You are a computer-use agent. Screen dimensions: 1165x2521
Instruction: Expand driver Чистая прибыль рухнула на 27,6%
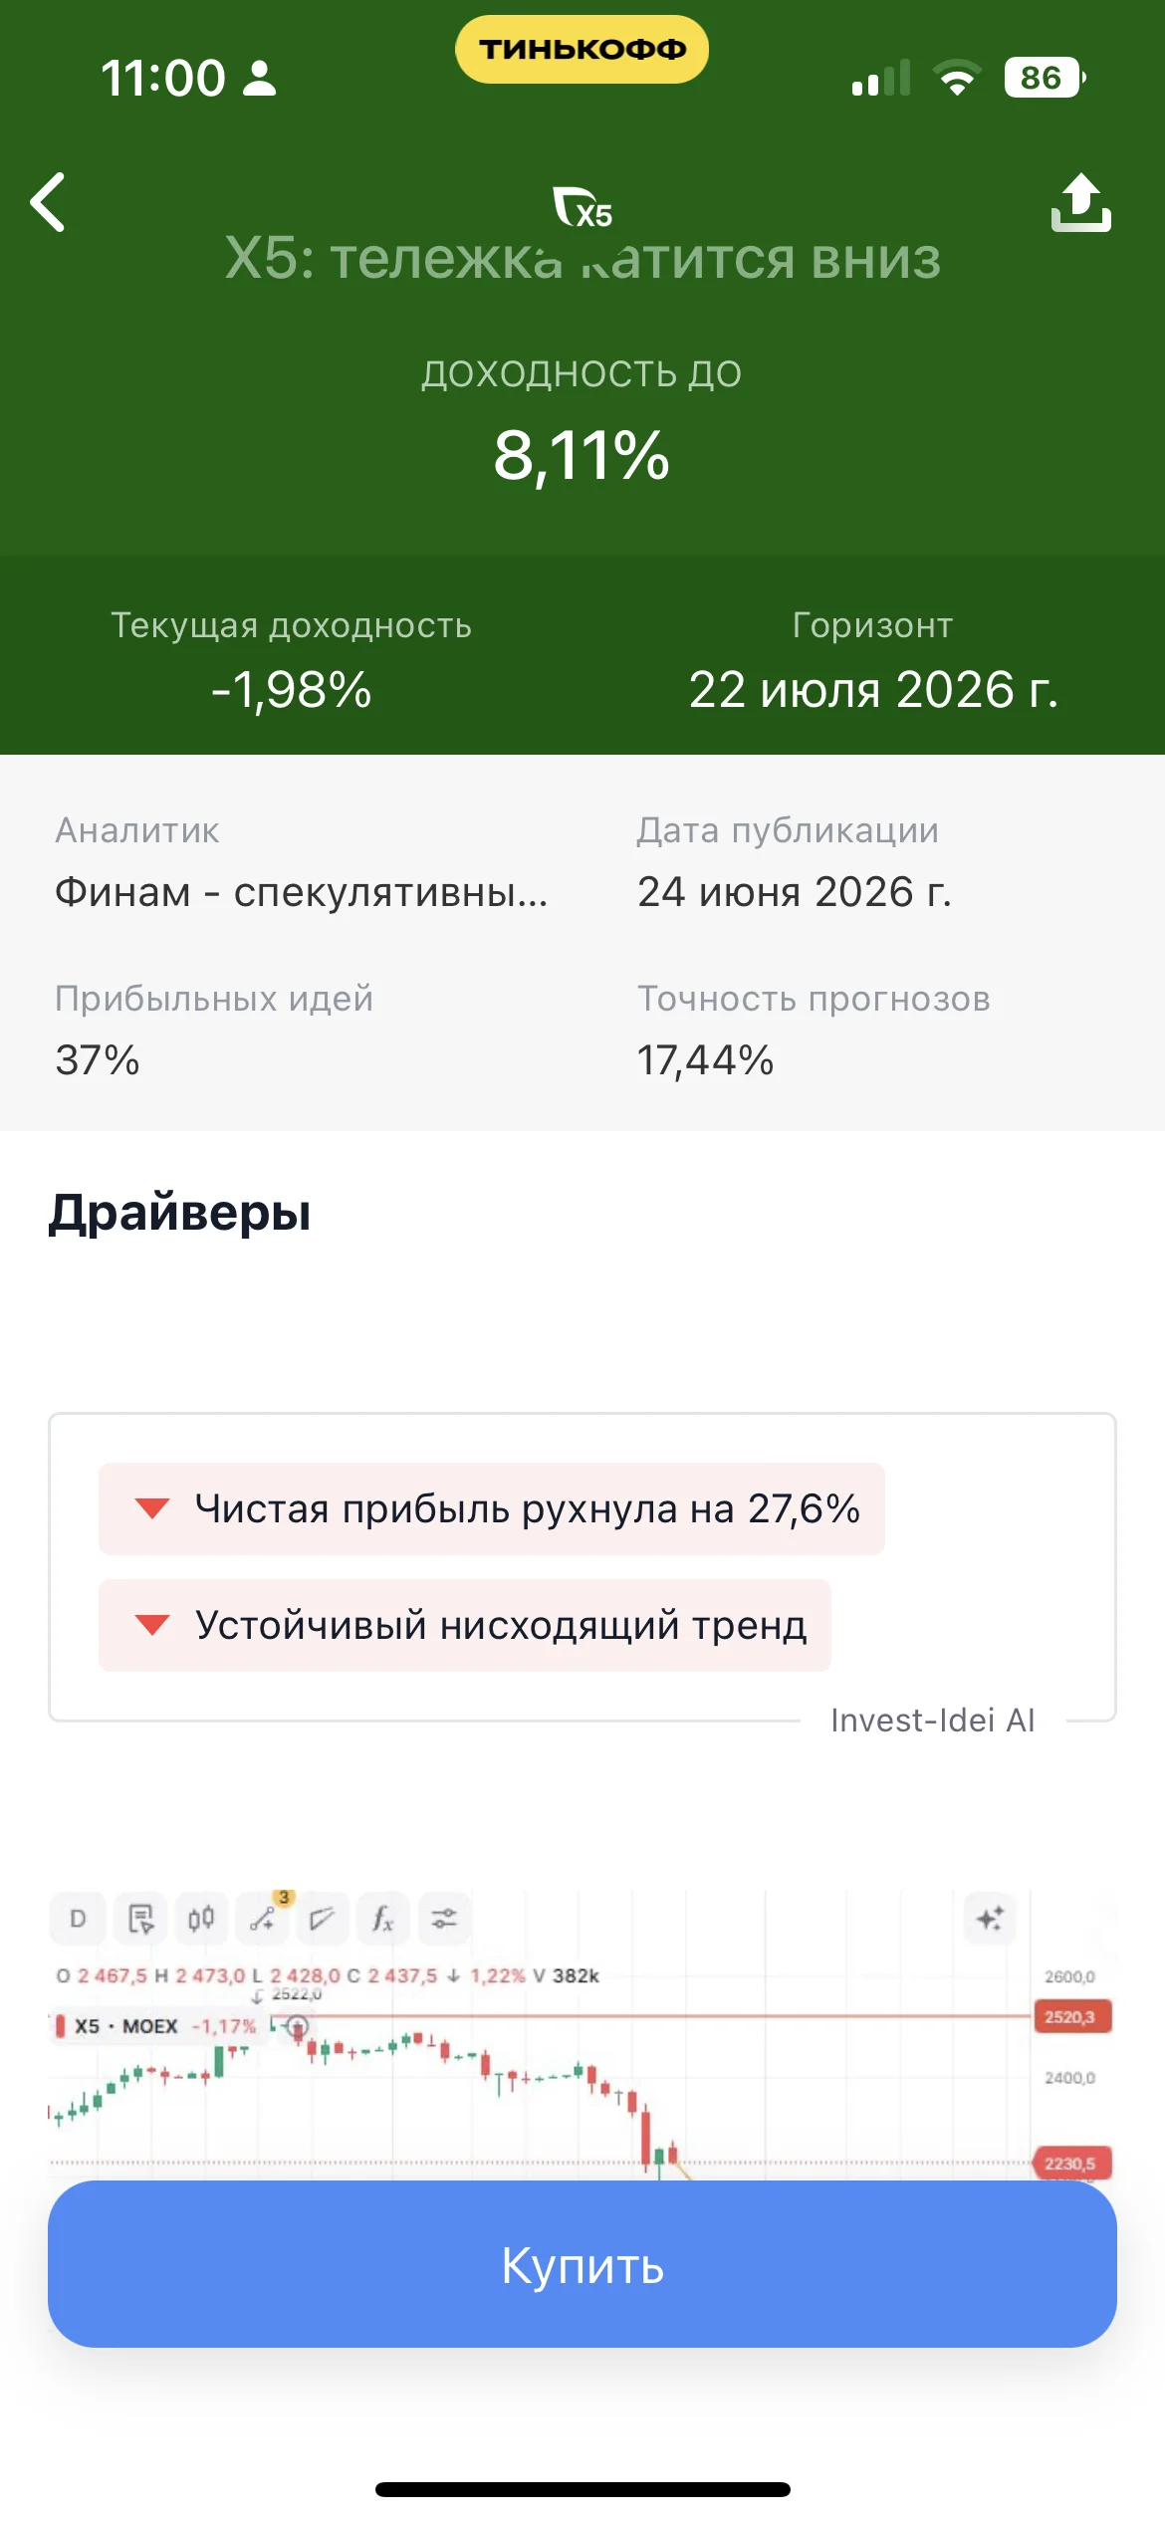click(x=492, y=1508)
